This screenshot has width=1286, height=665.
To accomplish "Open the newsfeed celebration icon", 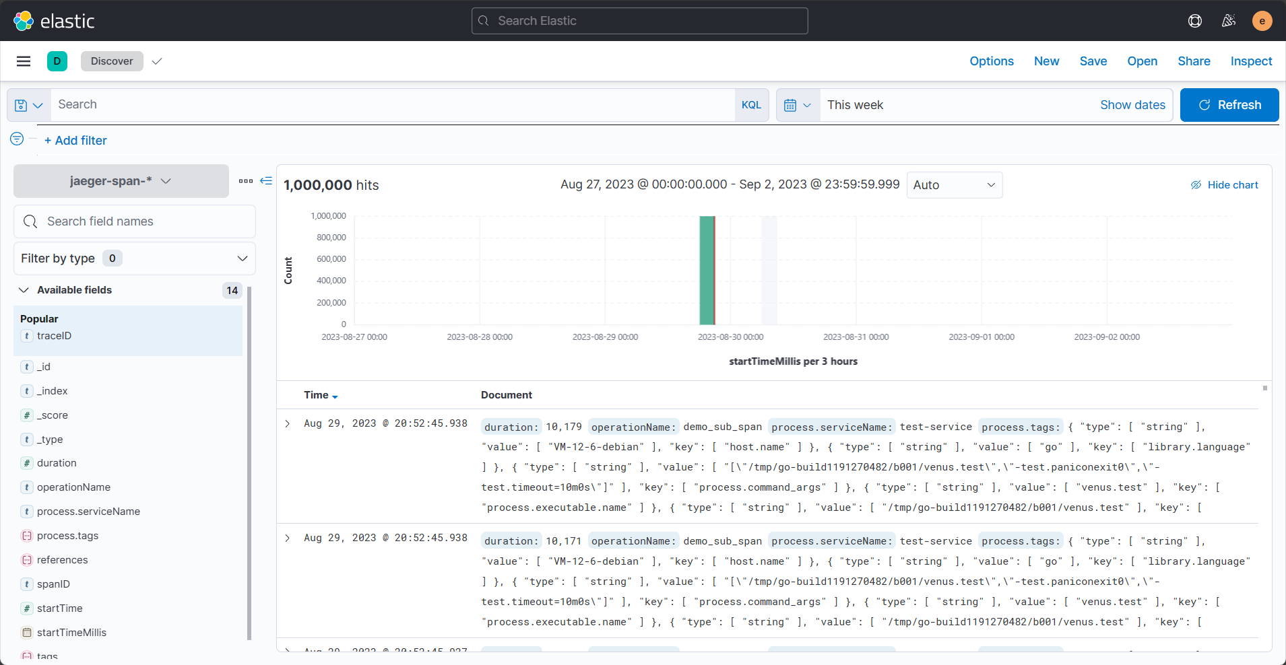I will click(x=1229, y=21).
